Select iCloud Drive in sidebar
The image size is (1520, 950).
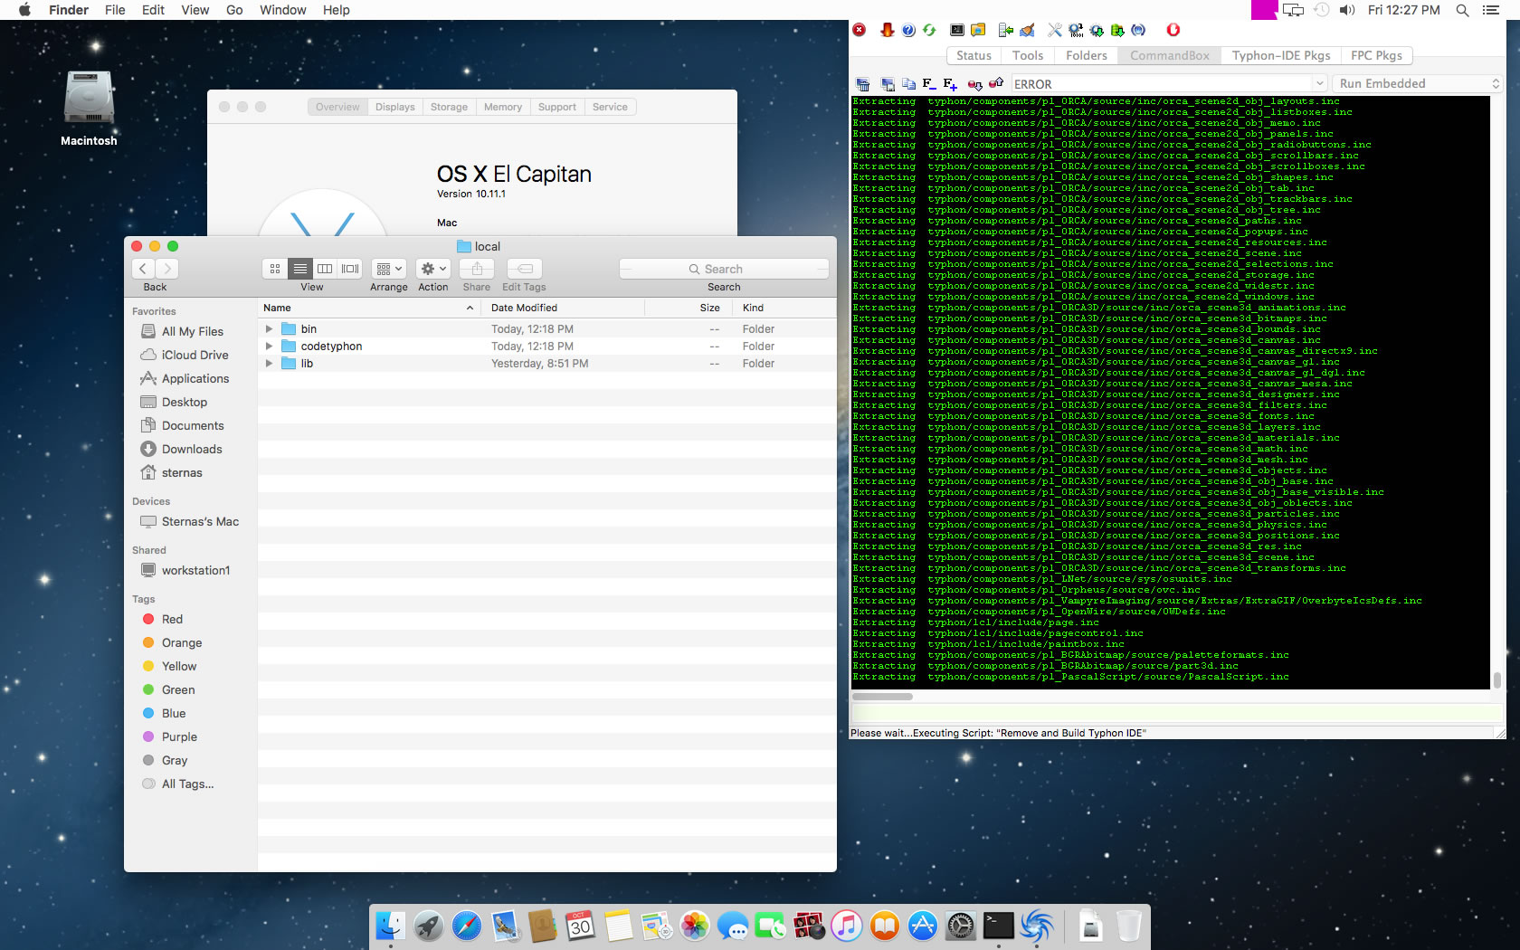(x=195, y=355)
